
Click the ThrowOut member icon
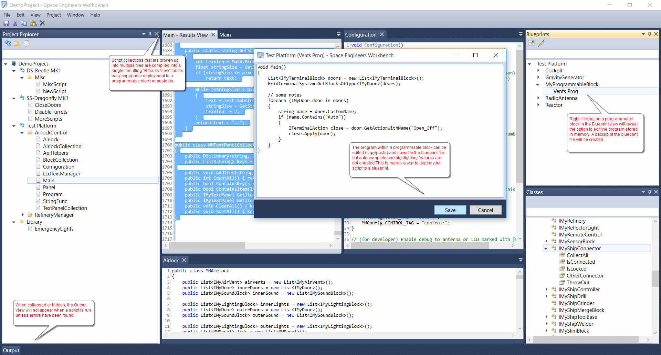click(x=562, y=283)
